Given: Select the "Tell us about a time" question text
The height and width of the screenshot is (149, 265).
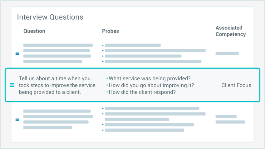Looking at the screenshot, I should point(57,85).
